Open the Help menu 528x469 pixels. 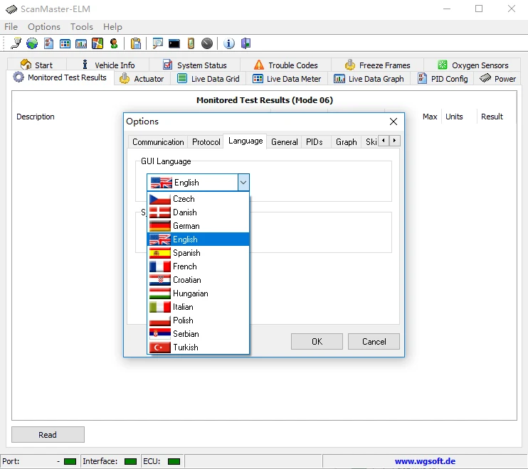click(112, 27)
